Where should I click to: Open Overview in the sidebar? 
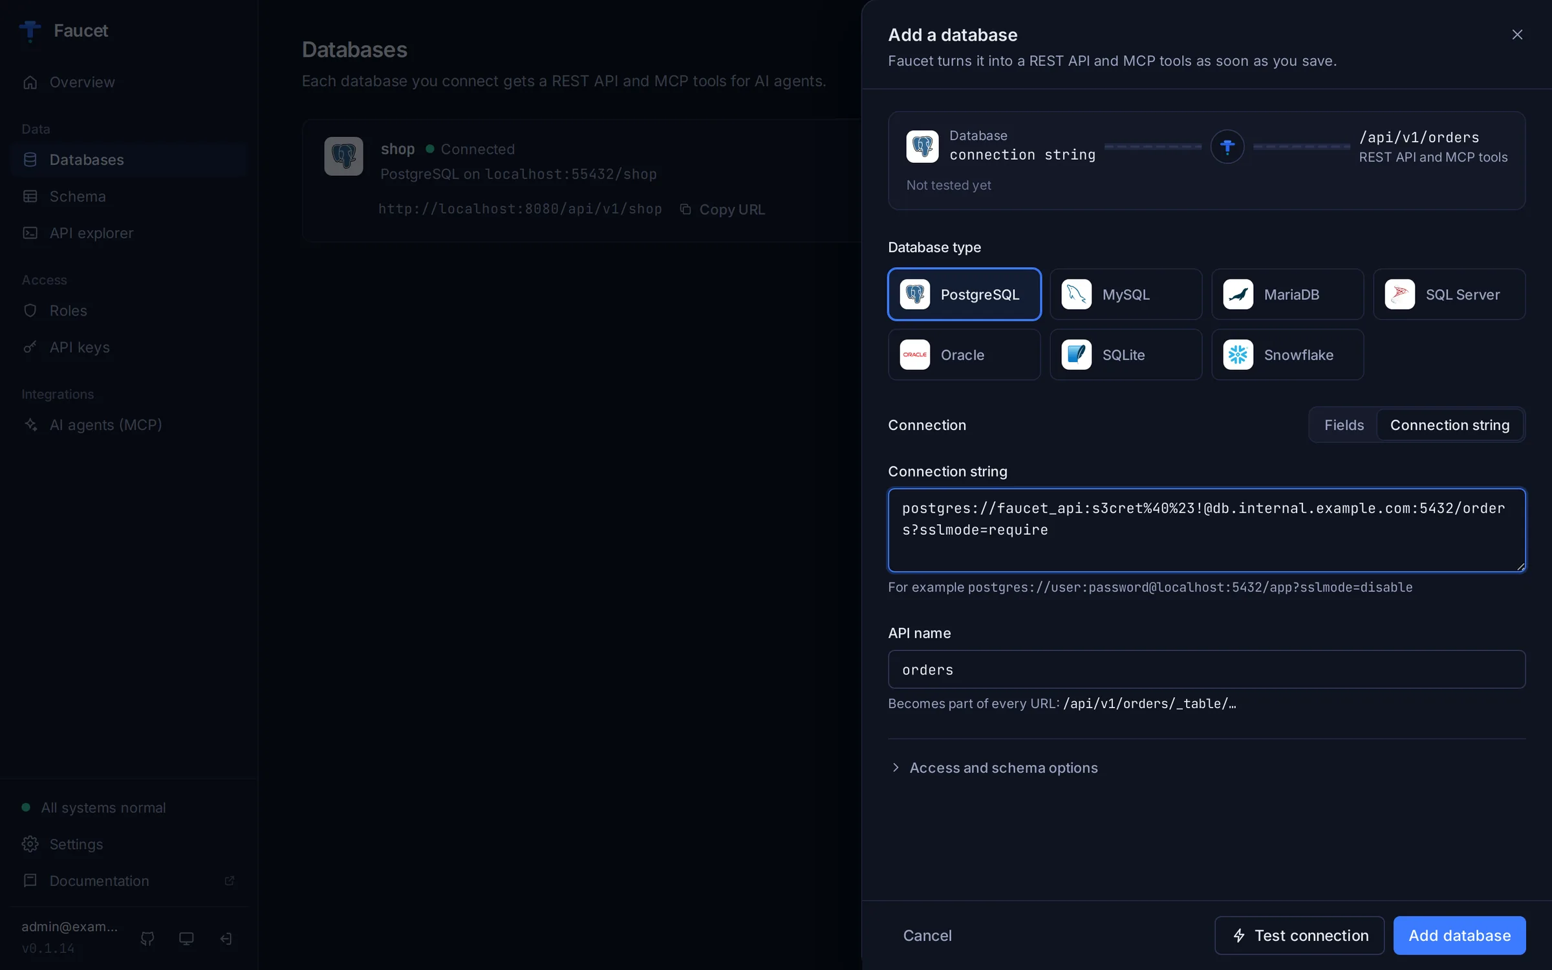click(x=129, y=82)
